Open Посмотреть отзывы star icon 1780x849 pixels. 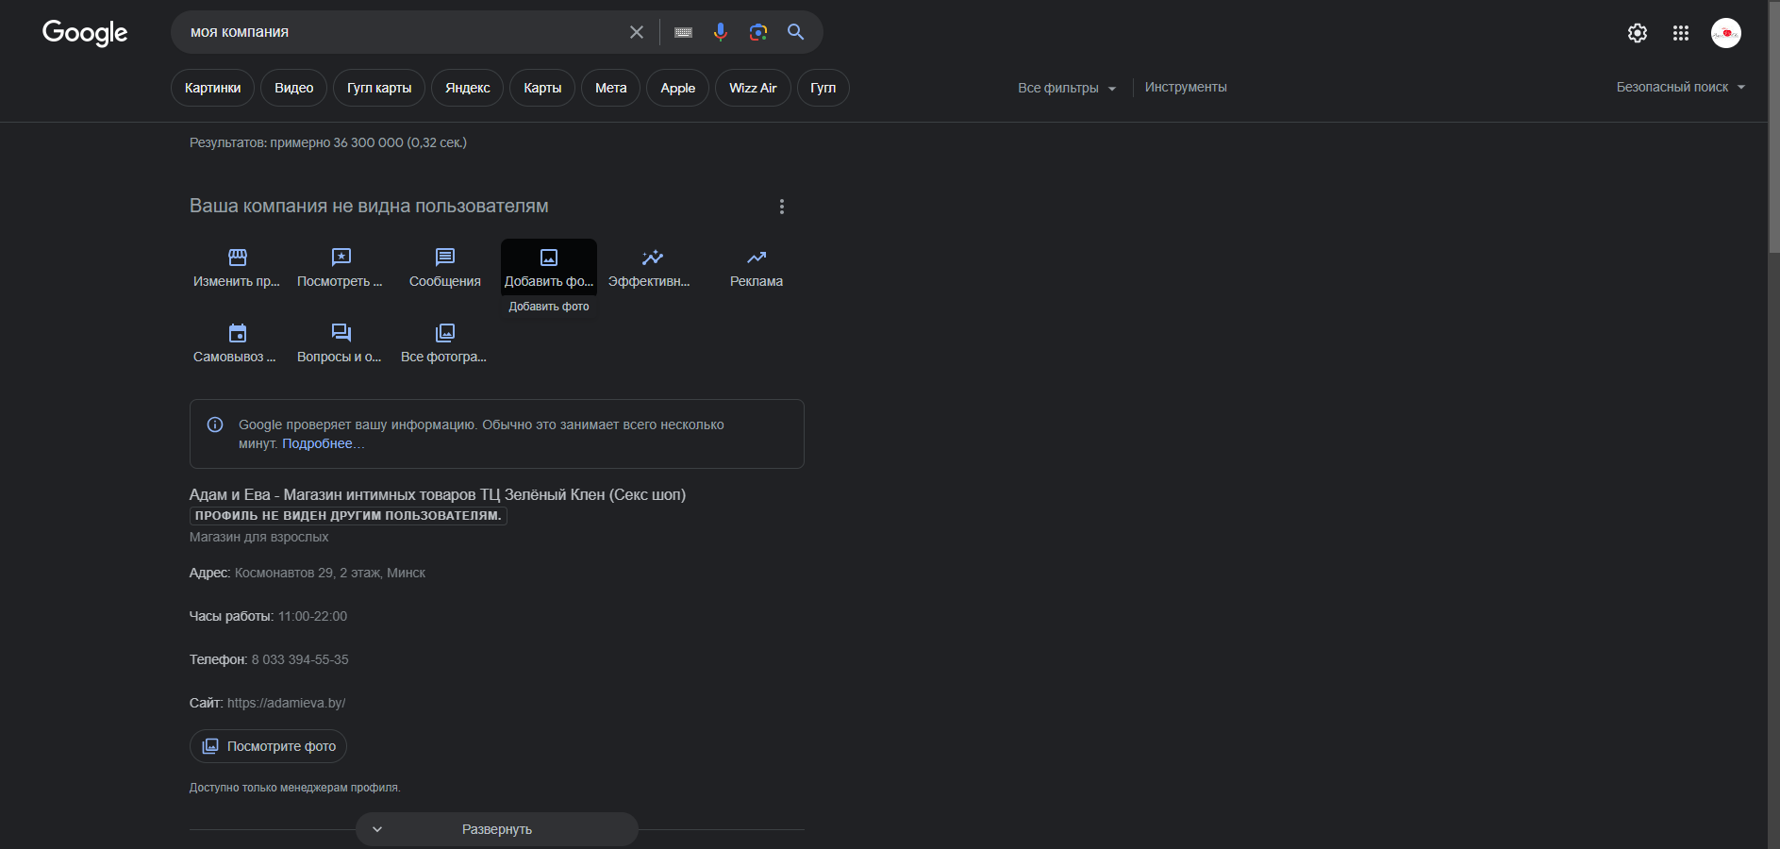tap(341, 257)
